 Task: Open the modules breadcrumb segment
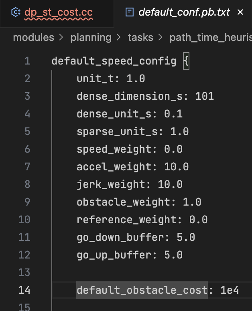(33, 38)
